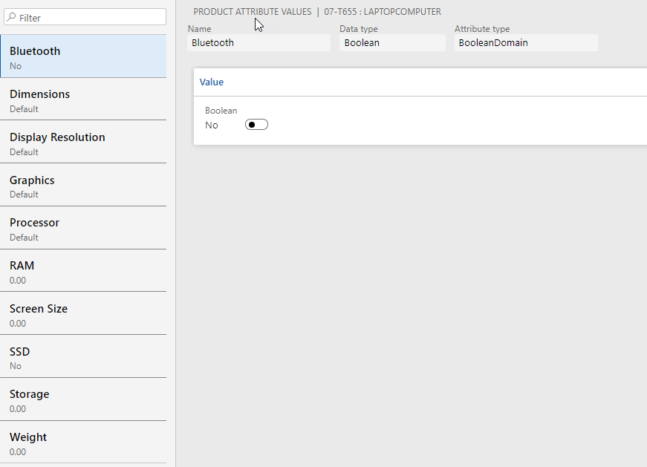
Task: Select the Dimensions attribute
Action: tap(82, 100)
